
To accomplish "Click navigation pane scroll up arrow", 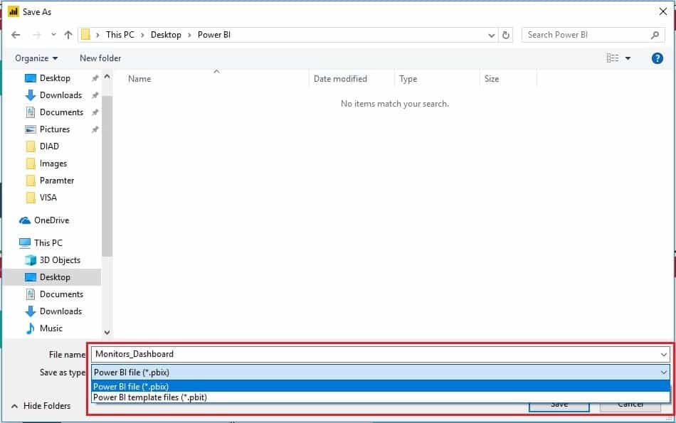I will click(x=107, y=77).
